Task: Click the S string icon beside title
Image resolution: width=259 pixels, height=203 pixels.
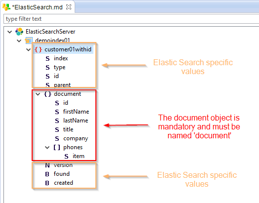Action: point(57,130)
